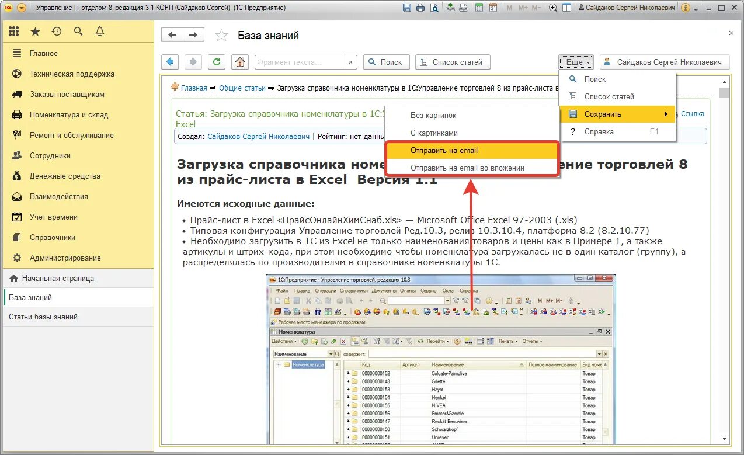Open Номенклатура и склад section
The image size is (744, 455).
coord(78,114)
